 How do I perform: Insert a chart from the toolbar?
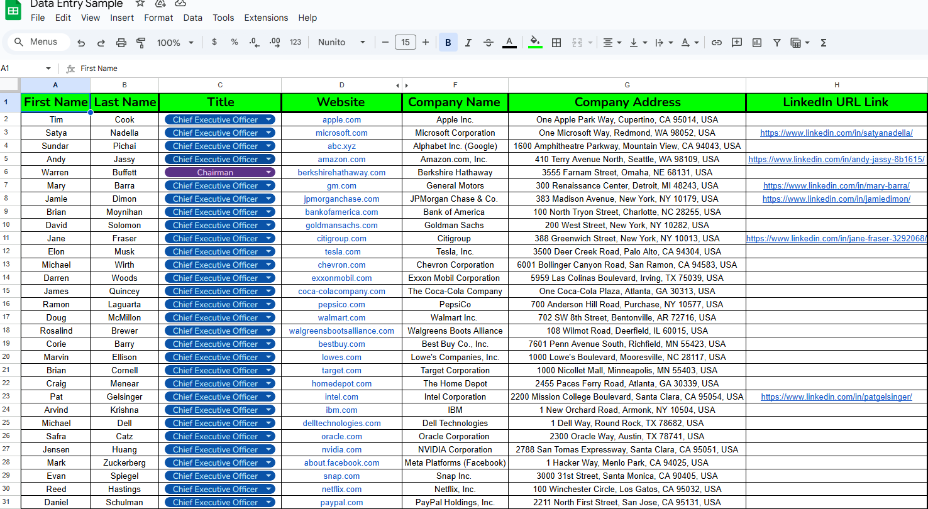click(x=757, y=43)
